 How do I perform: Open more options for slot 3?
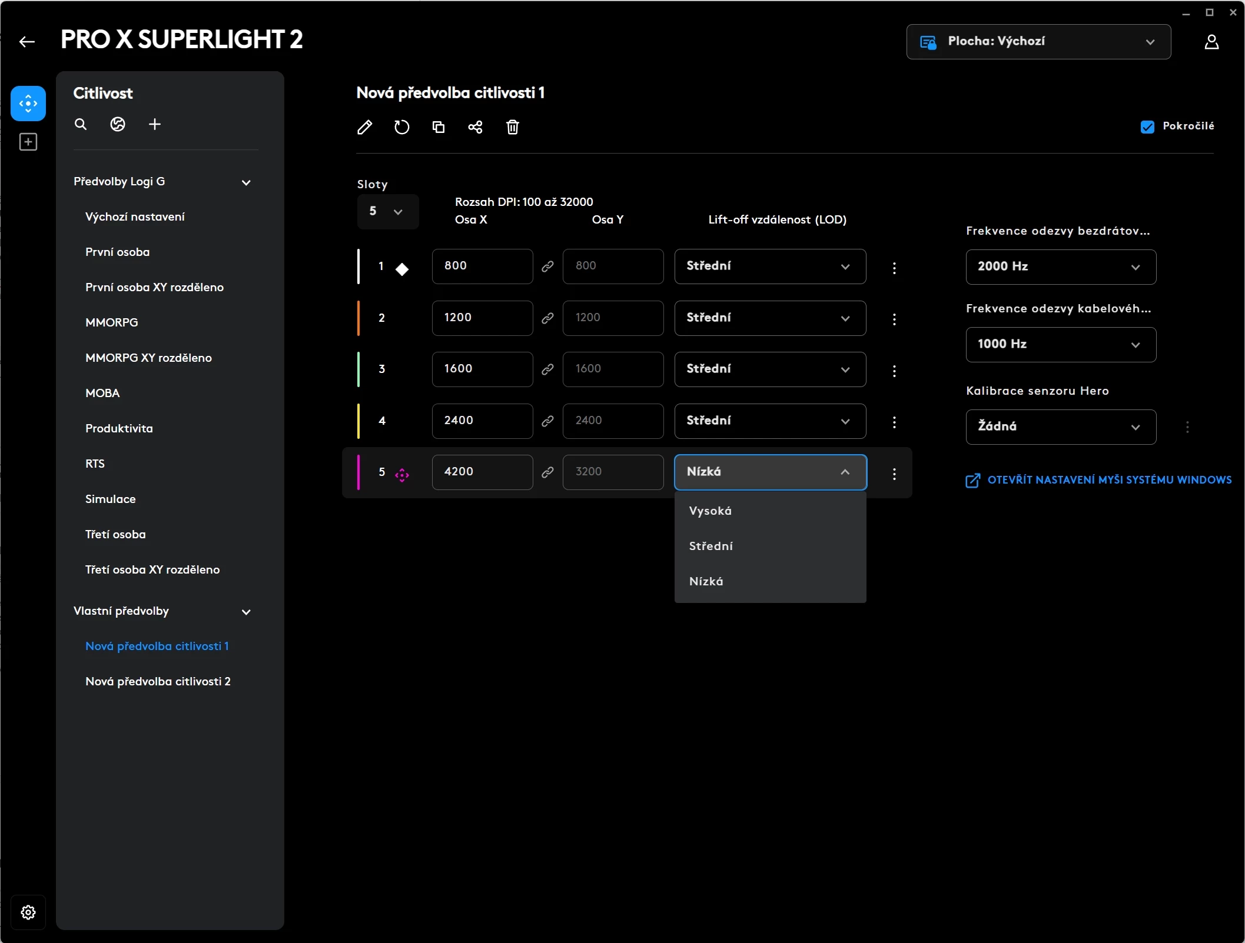pos(894,371)
